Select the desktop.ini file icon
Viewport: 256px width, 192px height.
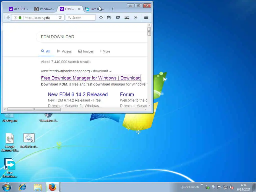tap(10, 118)
